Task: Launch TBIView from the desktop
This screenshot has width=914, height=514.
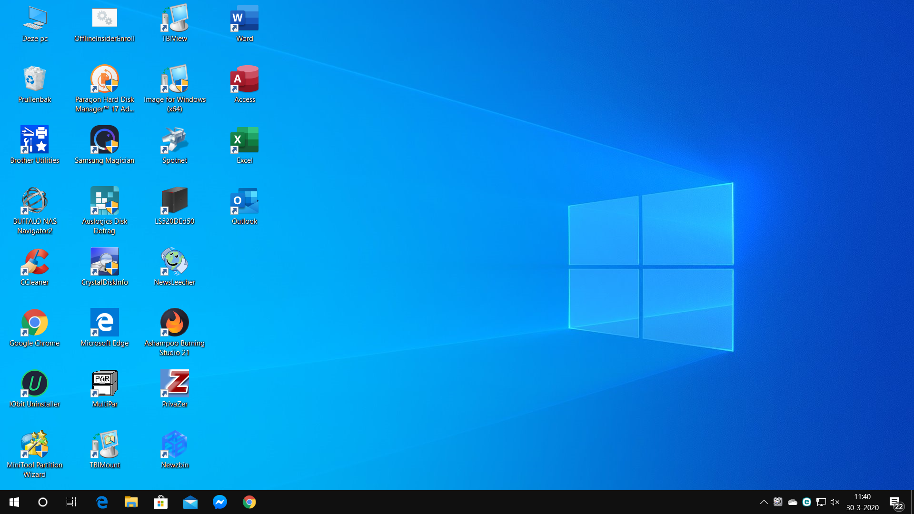Action: coord(175,24)
